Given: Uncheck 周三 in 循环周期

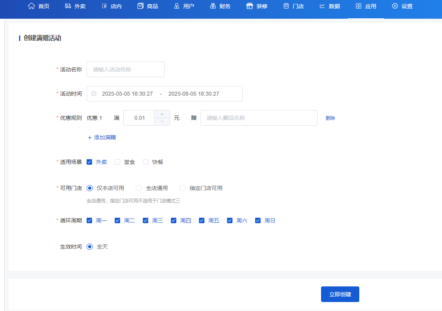Looking at the screenshot, I should 146,220.
